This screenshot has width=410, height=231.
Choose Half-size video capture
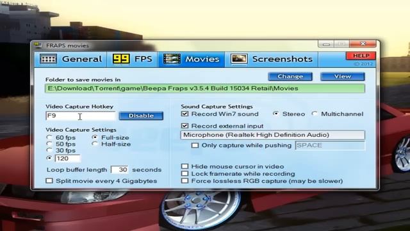[x=95, y=144]
